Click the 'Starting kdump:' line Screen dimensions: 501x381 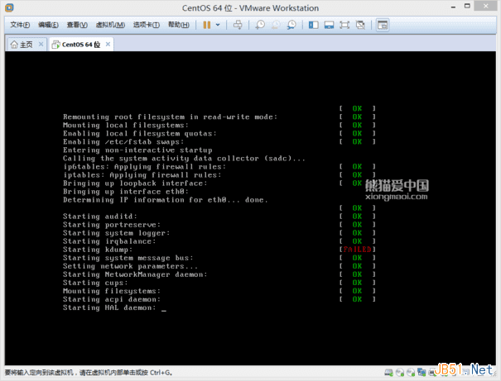98,250
